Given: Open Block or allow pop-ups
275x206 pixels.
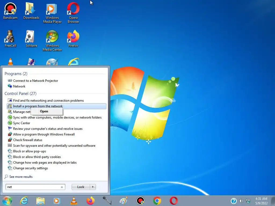Looking at the screenshot, I should coord(56,151).
